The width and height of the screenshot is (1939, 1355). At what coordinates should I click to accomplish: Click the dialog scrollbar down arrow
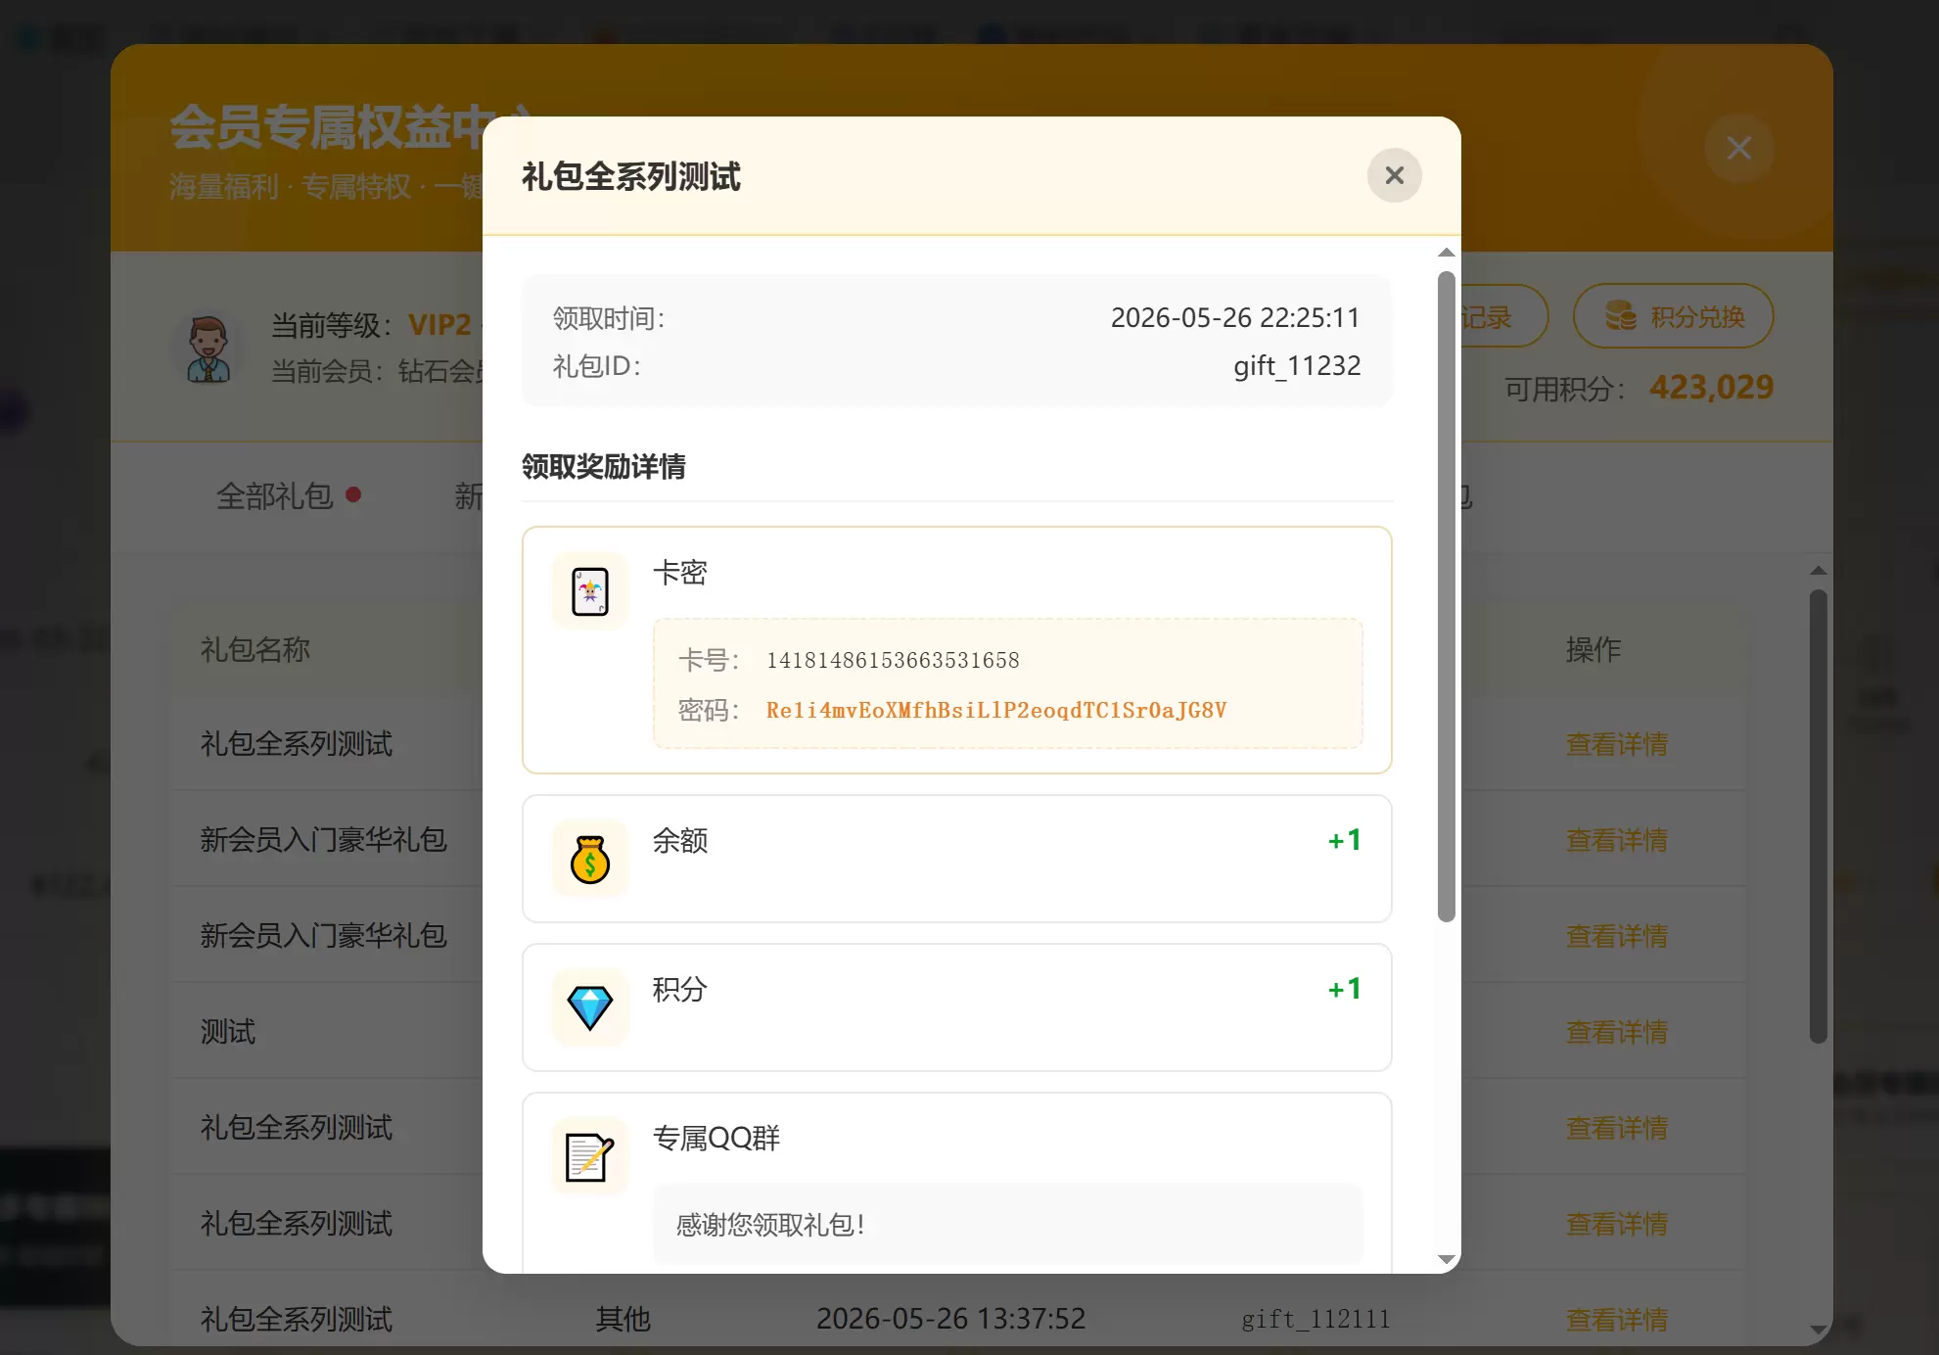tap(1446, 1259)
